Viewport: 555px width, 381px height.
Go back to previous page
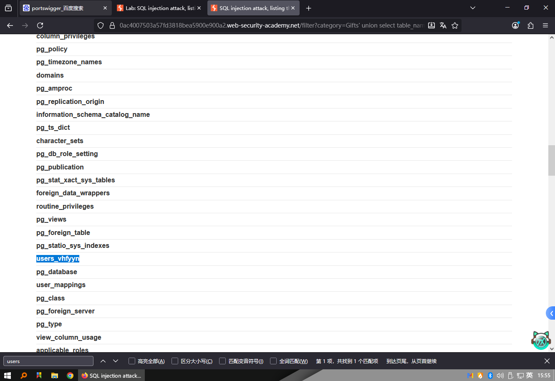[10, 25]
